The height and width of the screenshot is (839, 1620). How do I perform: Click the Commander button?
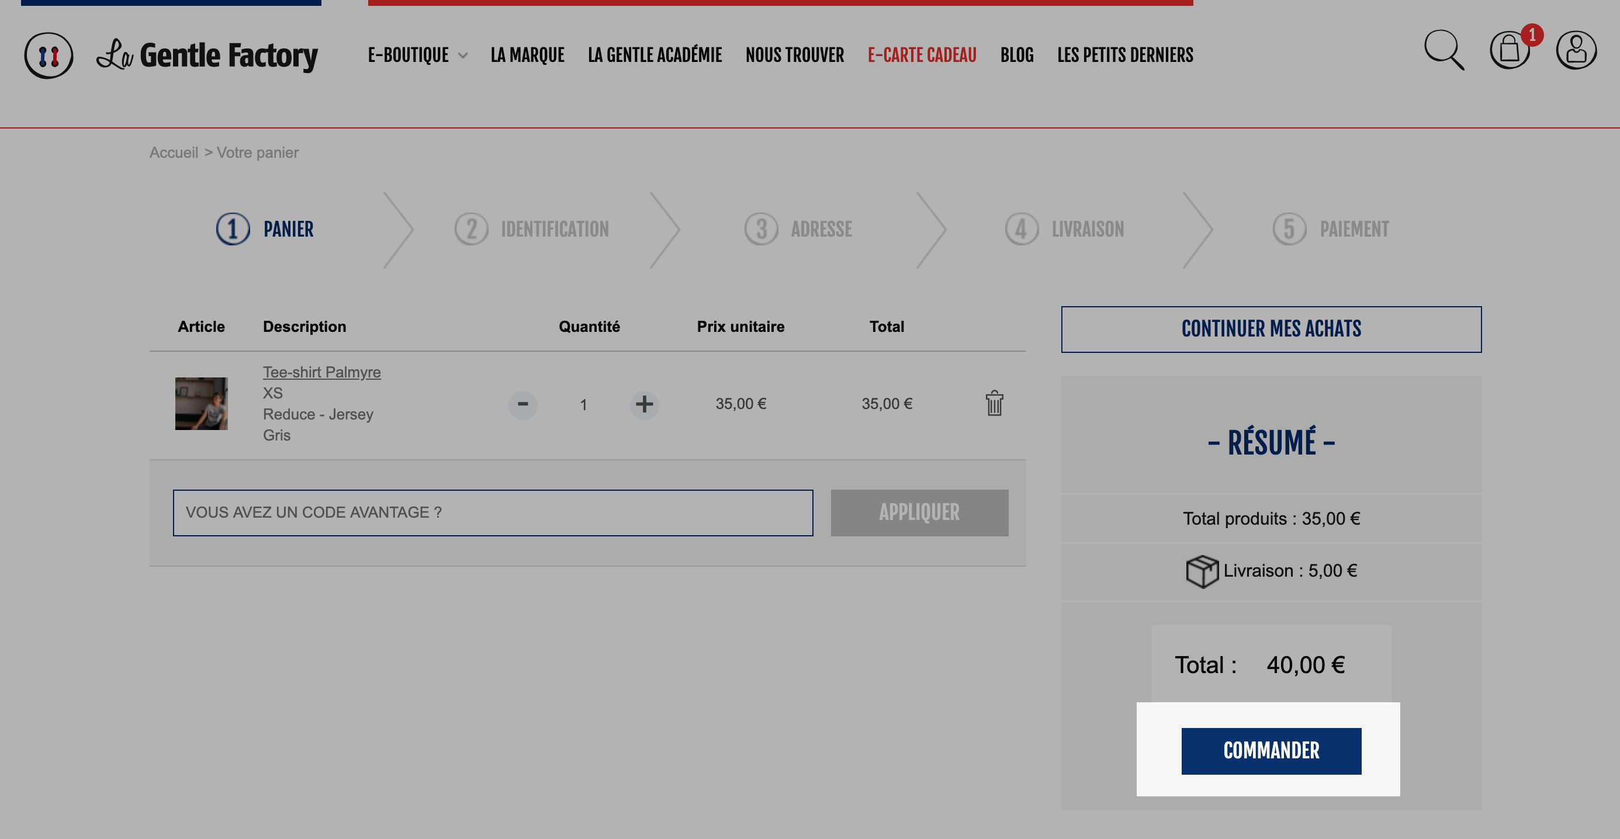pos(1271,751)
